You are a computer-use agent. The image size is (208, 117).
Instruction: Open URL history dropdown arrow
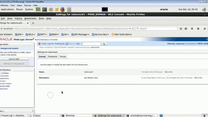coord(130,29)
